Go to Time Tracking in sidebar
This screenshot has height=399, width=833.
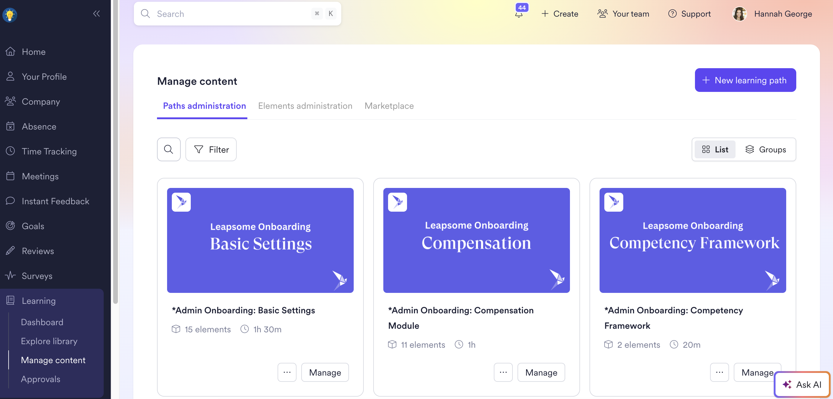click(49, 151)
